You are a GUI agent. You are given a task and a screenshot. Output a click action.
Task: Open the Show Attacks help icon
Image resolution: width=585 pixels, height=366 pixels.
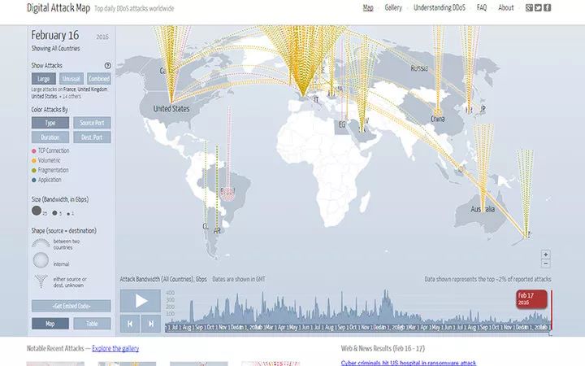click(x=108, y=66)
